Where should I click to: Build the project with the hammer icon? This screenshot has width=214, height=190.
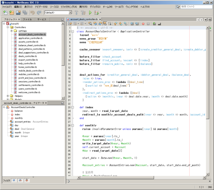77,12
